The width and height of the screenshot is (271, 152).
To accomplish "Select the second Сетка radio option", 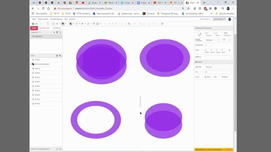I will click(x=213, y=77).
